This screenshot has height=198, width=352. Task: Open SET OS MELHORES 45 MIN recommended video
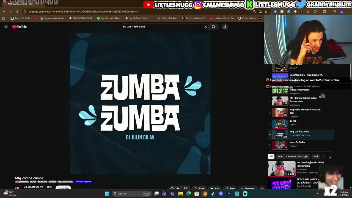click(x=282, y=184)
